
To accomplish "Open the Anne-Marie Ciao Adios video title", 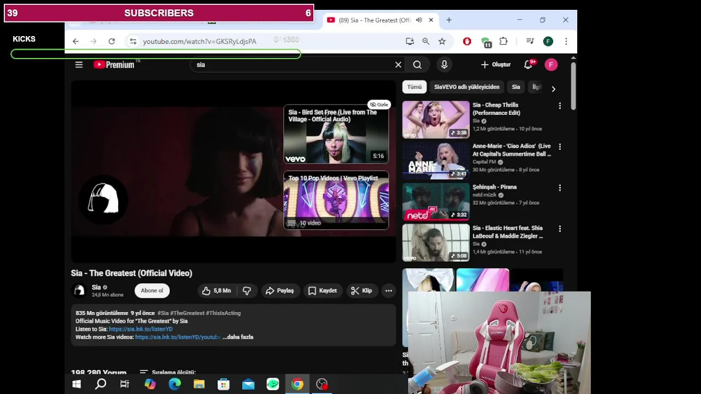I will (x=512, y=150).
